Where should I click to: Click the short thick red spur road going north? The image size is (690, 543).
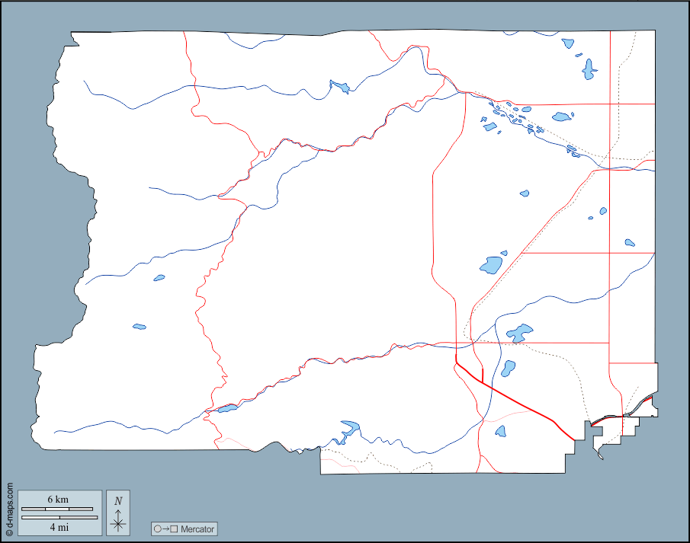[x=483, y=371]
